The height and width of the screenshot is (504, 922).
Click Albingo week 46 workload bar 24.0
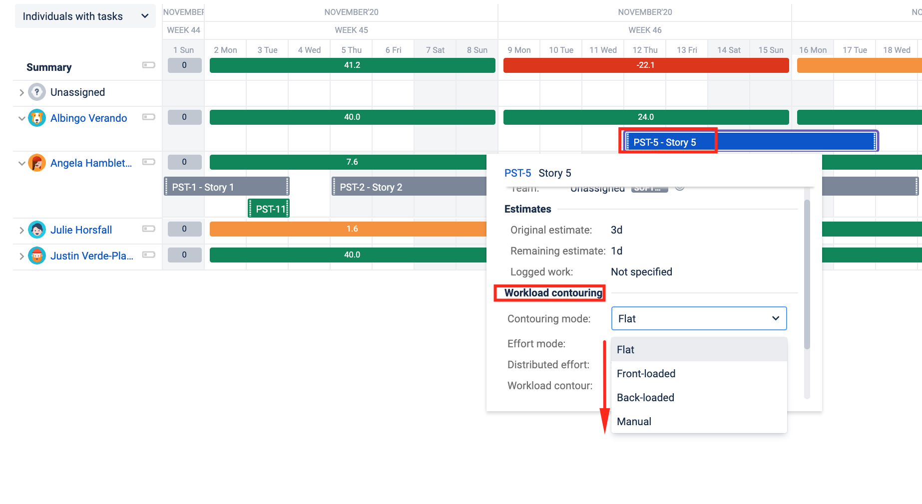tap(646, 117)
